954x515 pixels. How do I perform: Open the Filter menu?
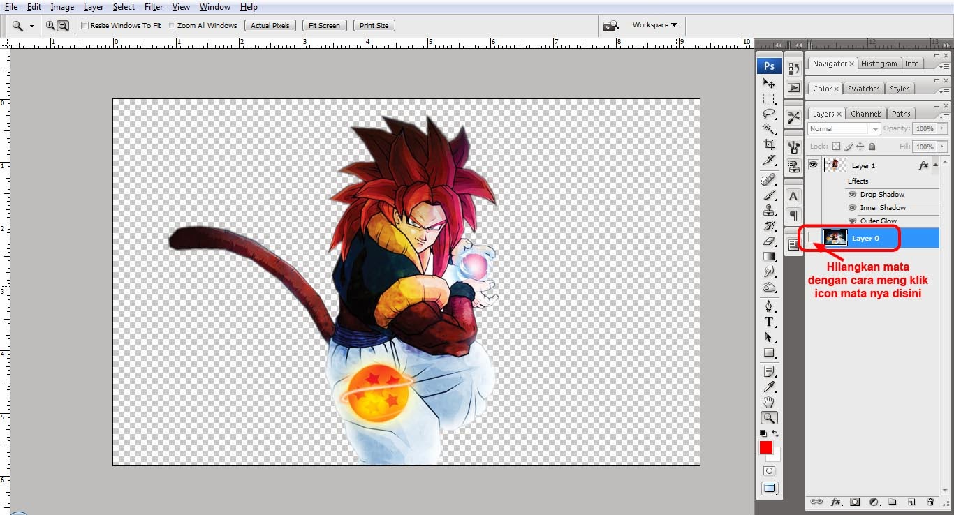coord(154,7)
